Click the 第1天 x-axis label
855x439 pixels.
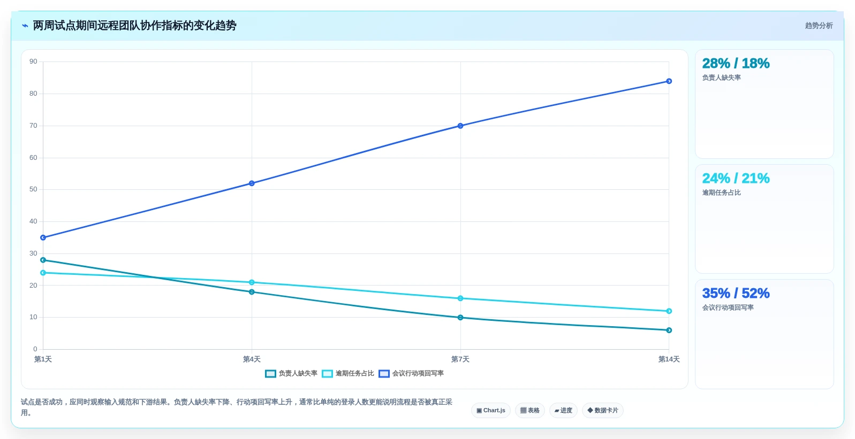pos(43,359)
